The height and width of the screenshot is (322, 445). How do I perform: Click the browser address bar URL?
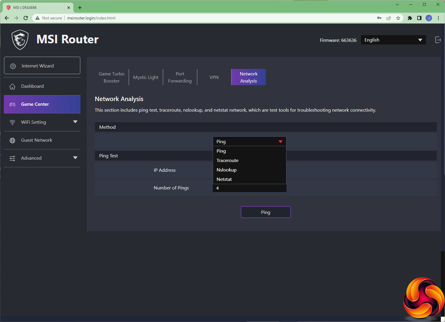91,18
